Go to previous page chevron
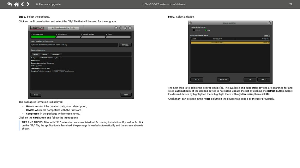300x168 pixels. click(22, 4)
